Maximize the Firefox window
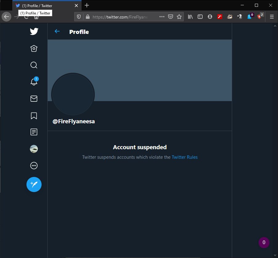The height and width of the screenshot is (258, 278). click(x=256, y=5)
